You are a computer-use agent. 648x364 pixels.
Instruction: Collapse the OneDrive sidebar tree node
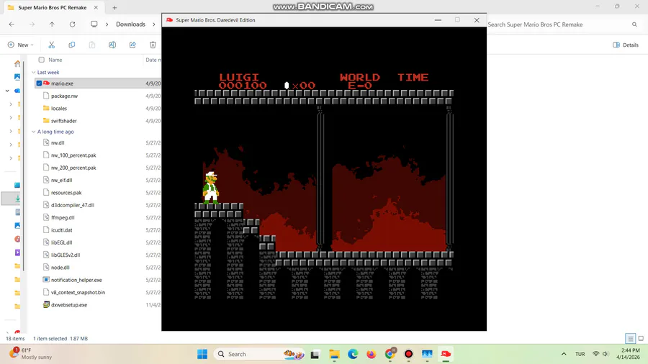[7, 91]
